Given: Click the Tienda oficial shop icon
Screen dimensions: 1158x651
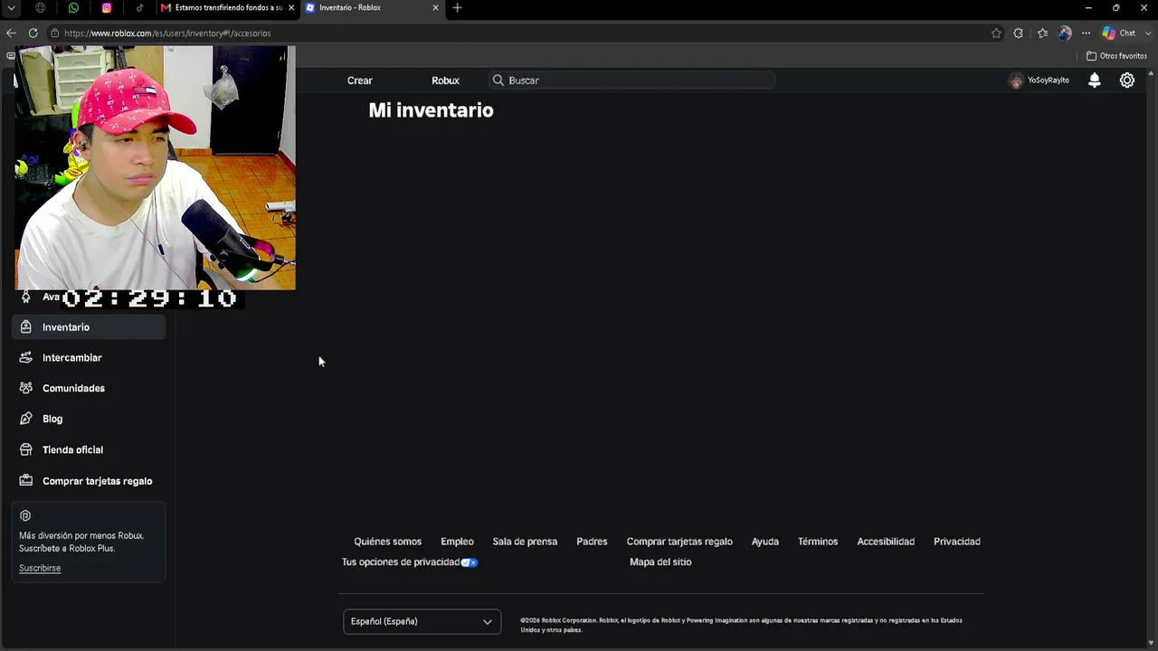Looking at the screenshot, I should [25, 449].
